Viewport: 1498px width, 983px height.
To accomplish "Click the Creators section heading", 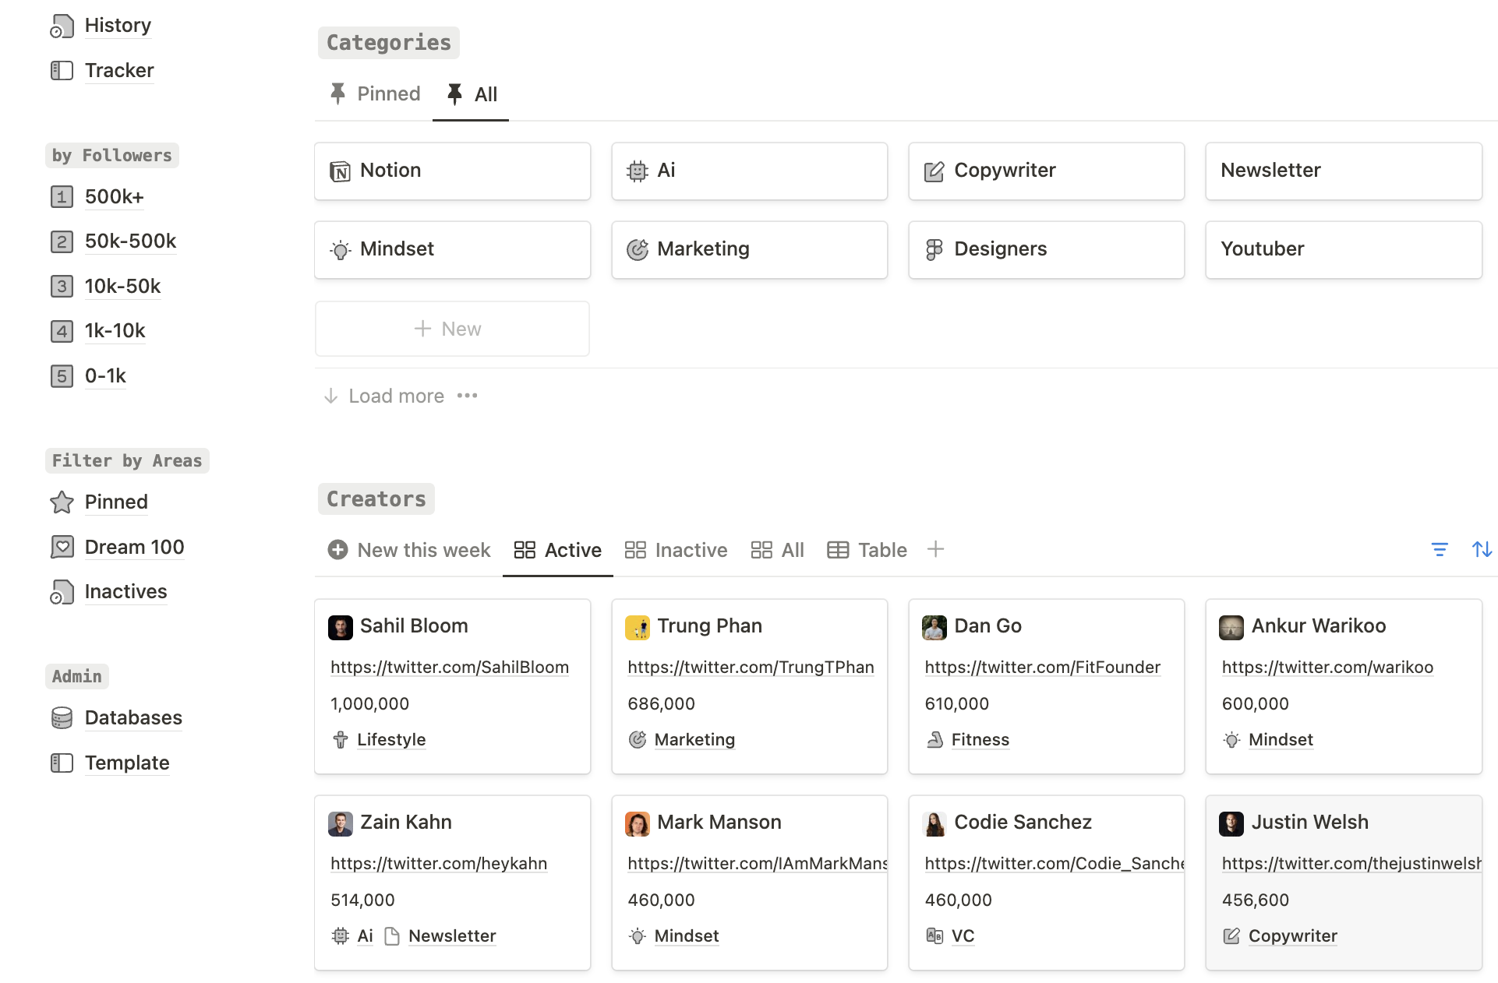I will (376, 499).
